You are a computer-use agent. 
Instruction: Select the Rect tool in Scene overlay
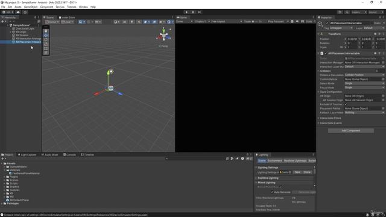tap(46, 48)
